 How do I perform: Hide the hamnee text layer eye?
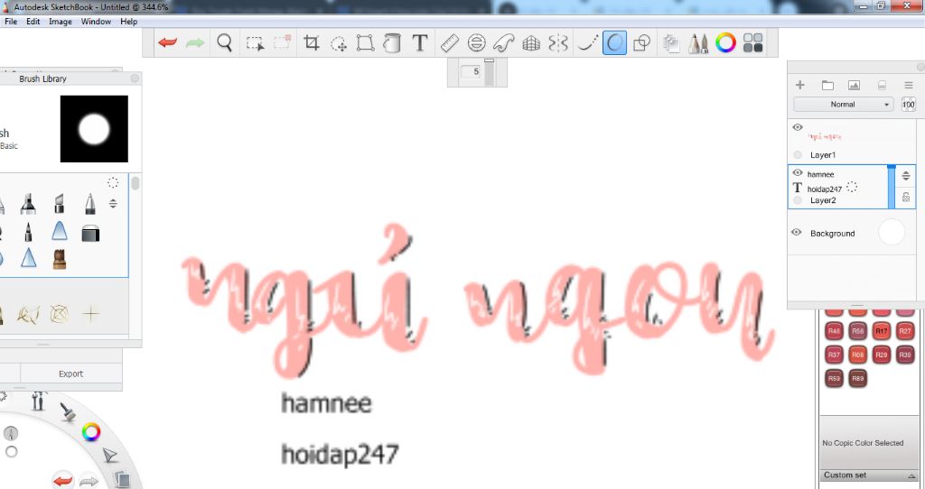pyautogui.click(x=798, y=173)
